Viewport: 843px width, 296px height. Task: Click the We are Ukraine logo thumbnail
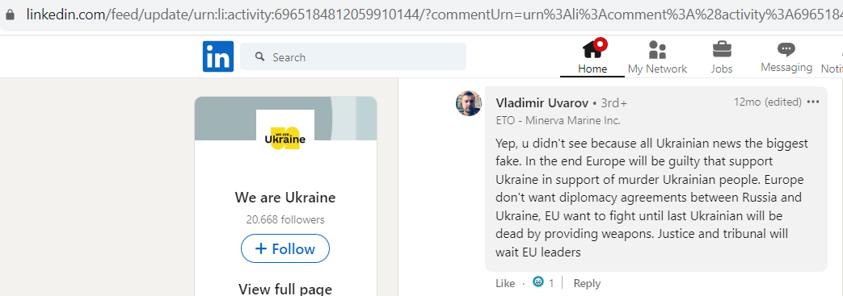click(x=285, y=138)
